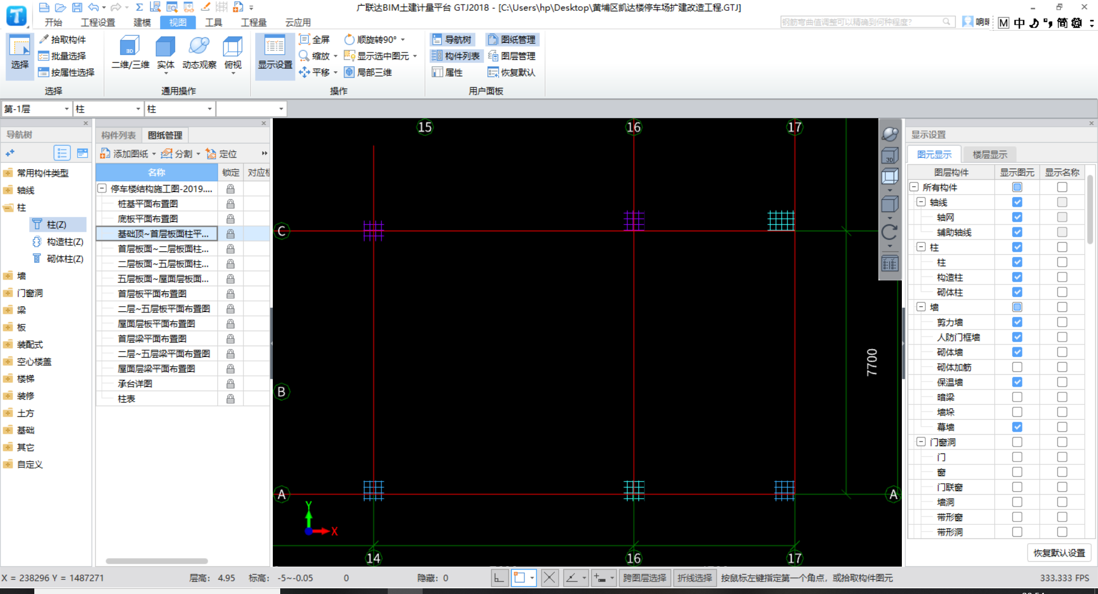Click the orbit icon on canvas side toolbar

tap(890, 135)
